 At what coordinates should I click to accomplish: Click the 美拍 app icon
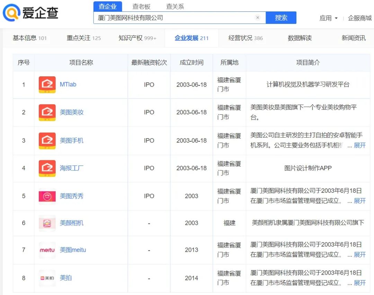pos(47,277)
